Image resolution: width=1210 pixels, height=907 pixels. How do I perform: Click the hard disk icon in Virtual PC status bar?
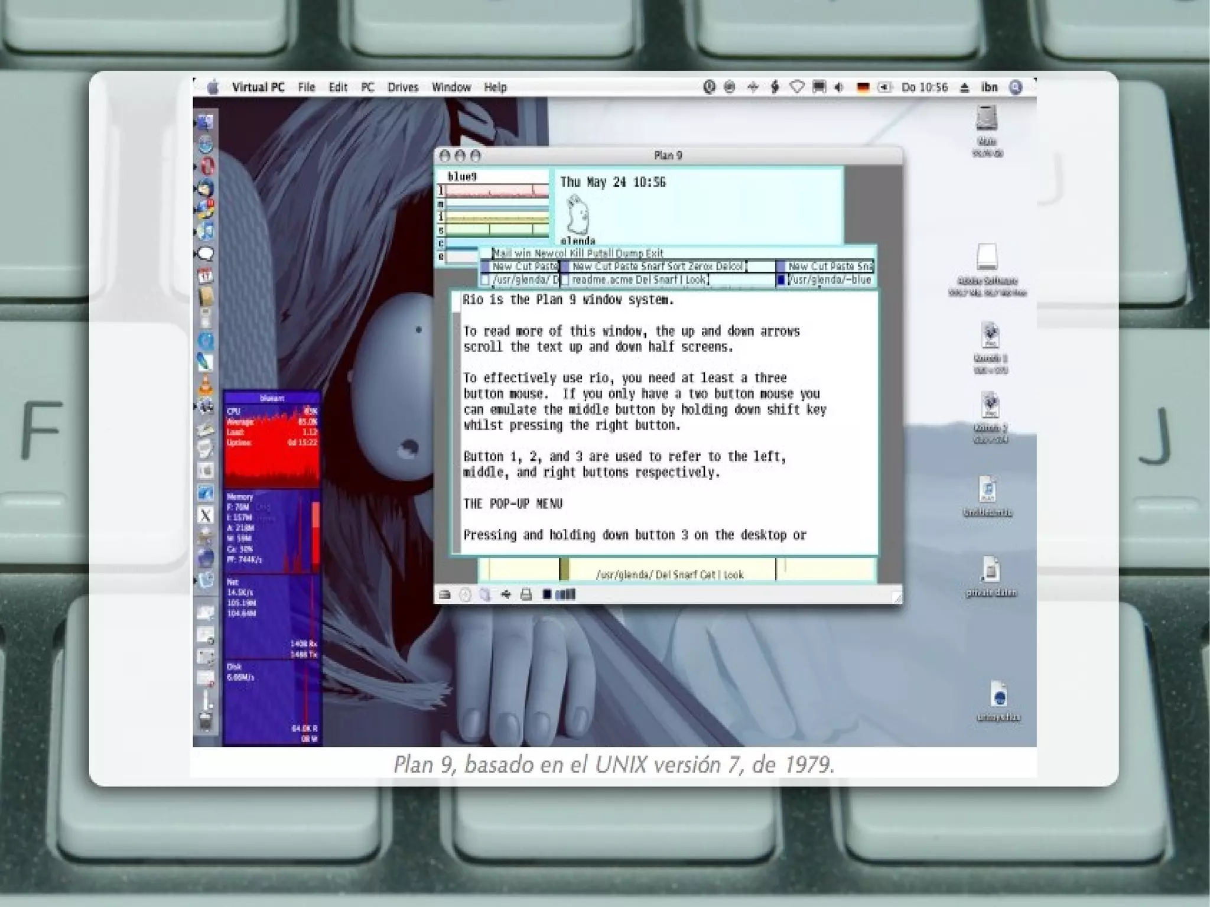coord(445,594)
